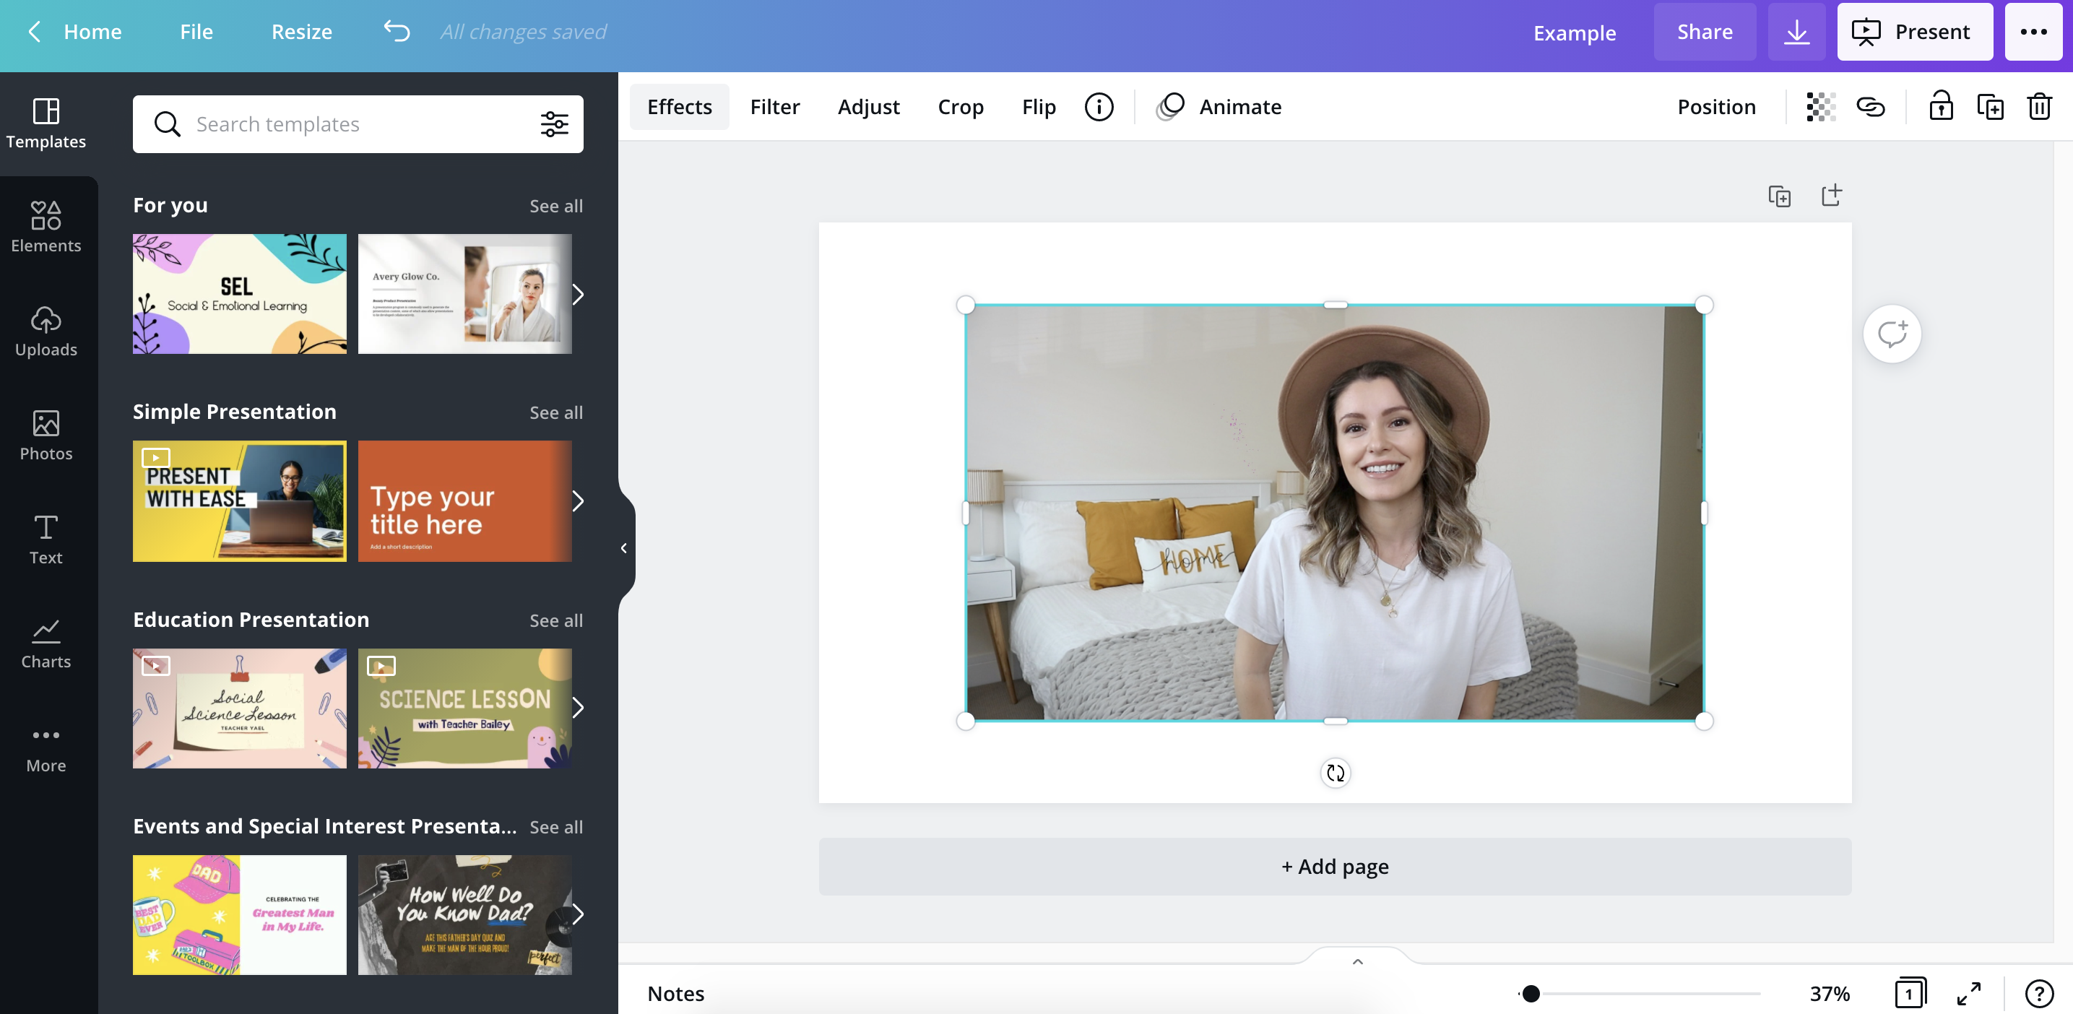Open the Elements sidebar panel
2073x1014 pixels.
(x=46, y=227)
